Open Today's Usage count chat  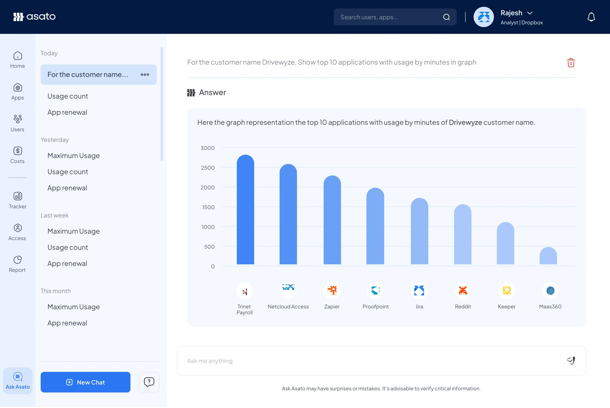pyautogui.click(x=68, y=96)
